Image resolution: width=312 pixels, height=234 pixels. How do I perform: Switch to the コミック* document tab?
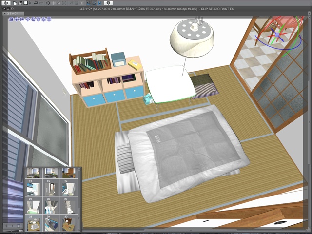(13, 14)
